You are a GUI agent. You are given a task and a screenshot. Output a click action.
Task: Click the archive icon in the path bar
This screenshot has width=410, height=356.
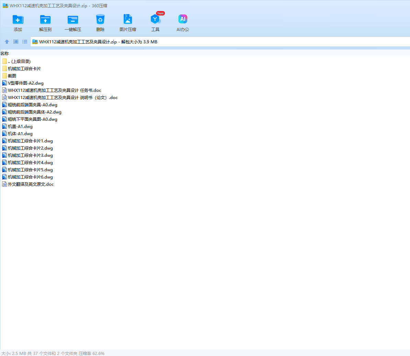tap(35, 42)
